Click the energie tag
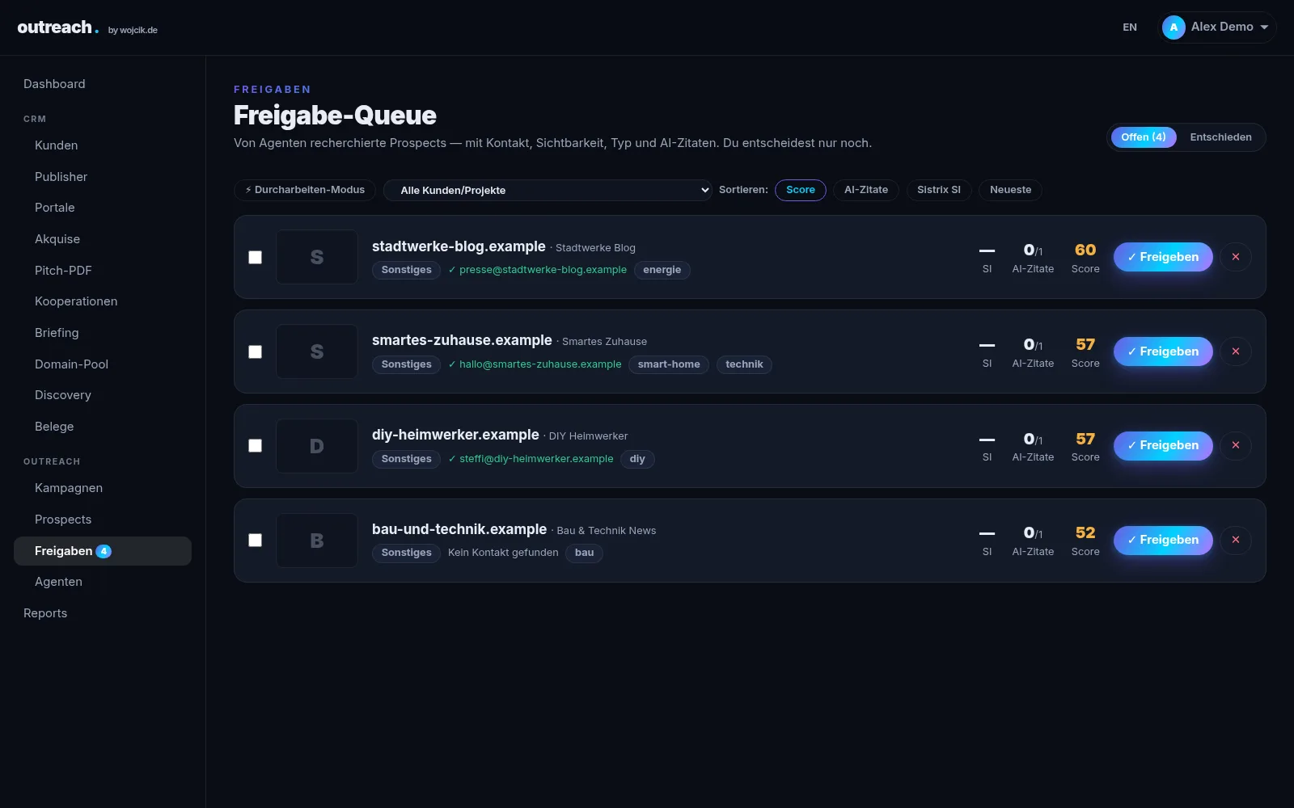The image size is (1294, 808). click(662, 270)
